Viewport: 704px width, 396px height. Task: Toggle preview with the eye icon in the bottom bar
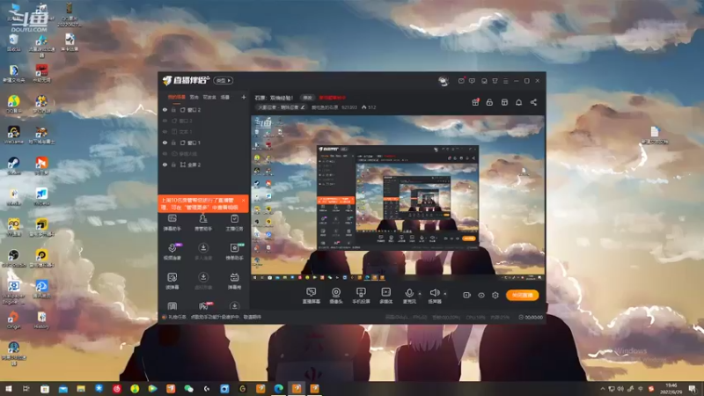pos(480,295)
